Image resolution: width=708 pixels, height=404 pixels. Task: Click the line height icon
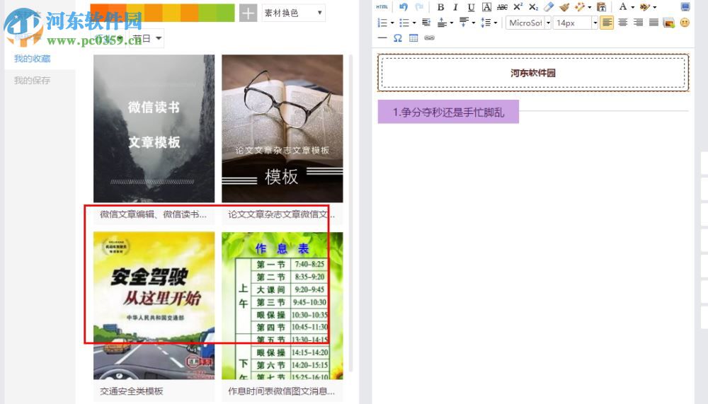pos(486,23)
